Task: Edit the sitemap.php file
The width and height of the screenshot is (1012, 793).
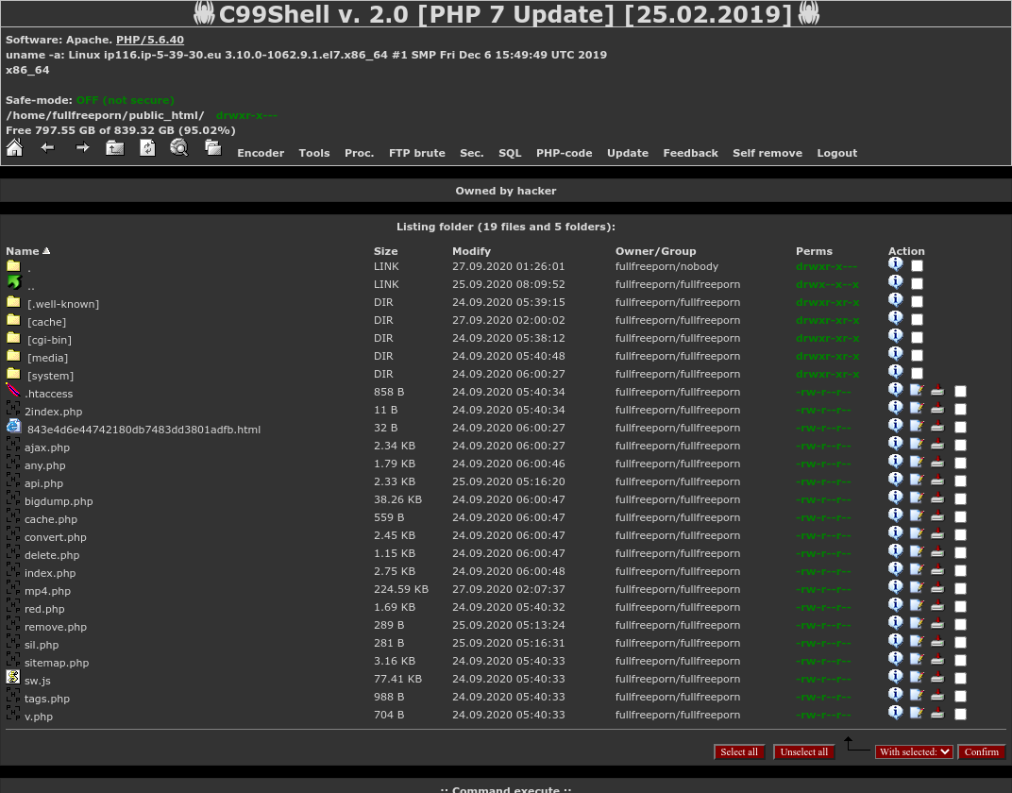Action: click(917, 659)
